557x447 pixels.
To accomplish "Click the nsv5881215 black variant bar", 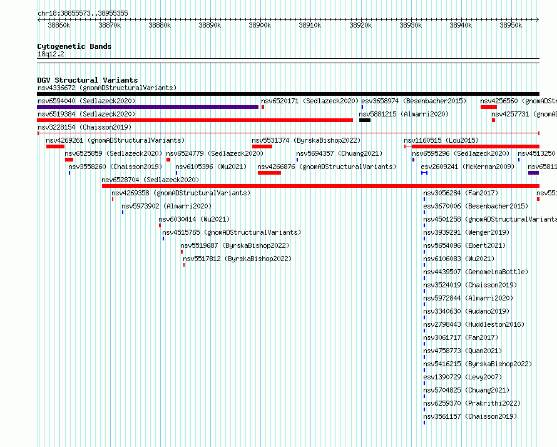I will pos(365,120).
